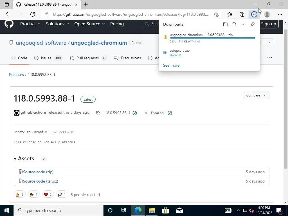The image size is (288, 216).
Task: Click the taskbar search box
Action: [x=58, y=210]
